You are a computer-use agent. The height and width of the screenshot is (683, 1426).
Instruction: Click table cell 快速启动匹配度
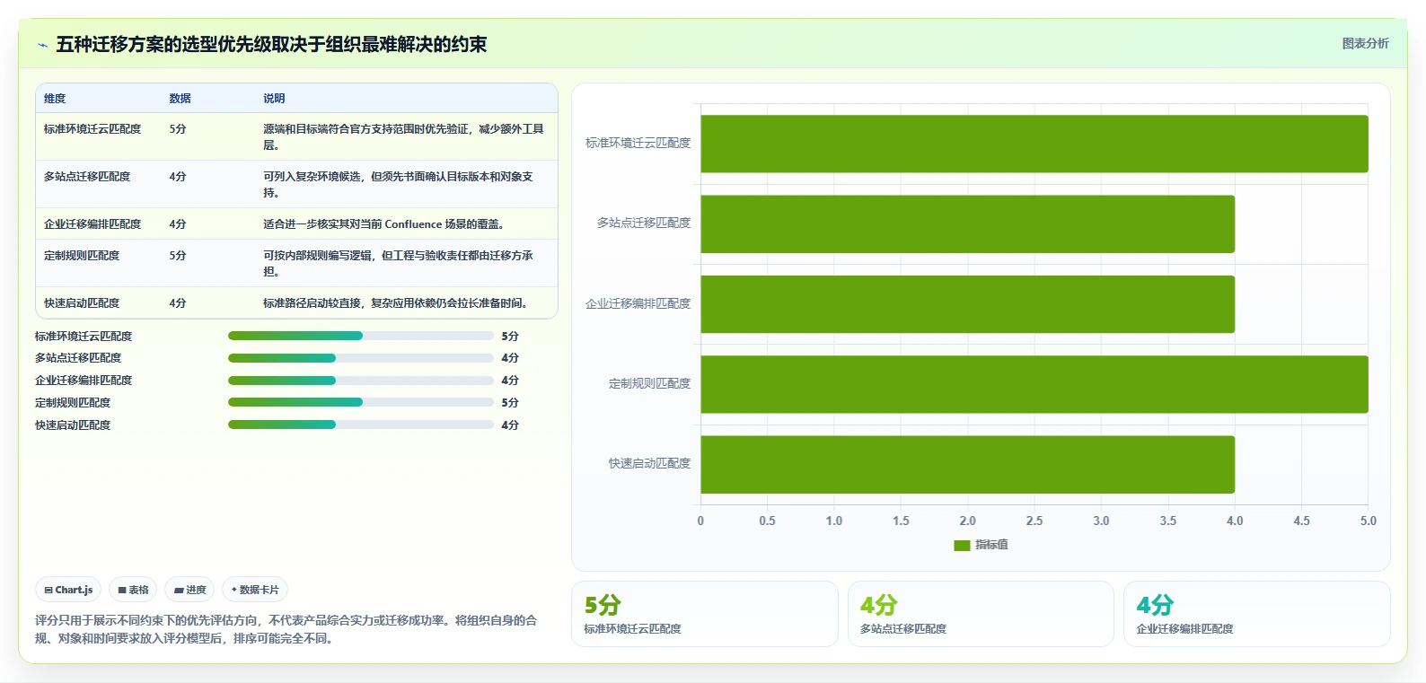[x=82, y=303]
